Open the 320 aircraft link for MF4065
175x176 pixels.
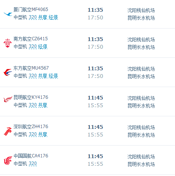pos(33,17)
